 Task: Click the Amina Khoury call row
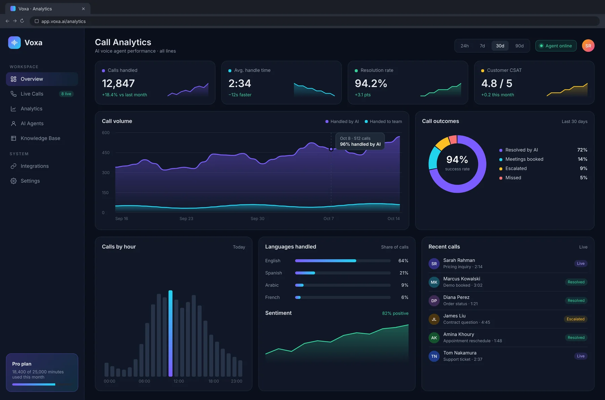click(508, 338)
